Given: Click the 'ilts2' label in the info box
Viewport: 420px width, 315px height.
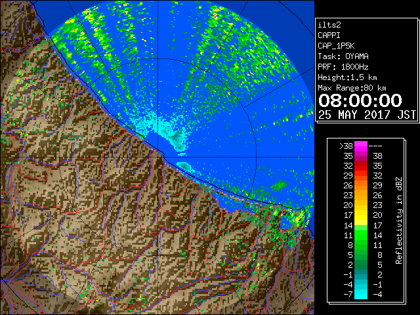Looking at the screenshot, I should [x=329, y=25].
